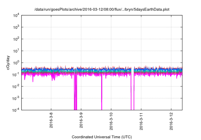Click the 2016-3-10 date label
Viewport: 201px width, 140px height.
pos(111,121)
